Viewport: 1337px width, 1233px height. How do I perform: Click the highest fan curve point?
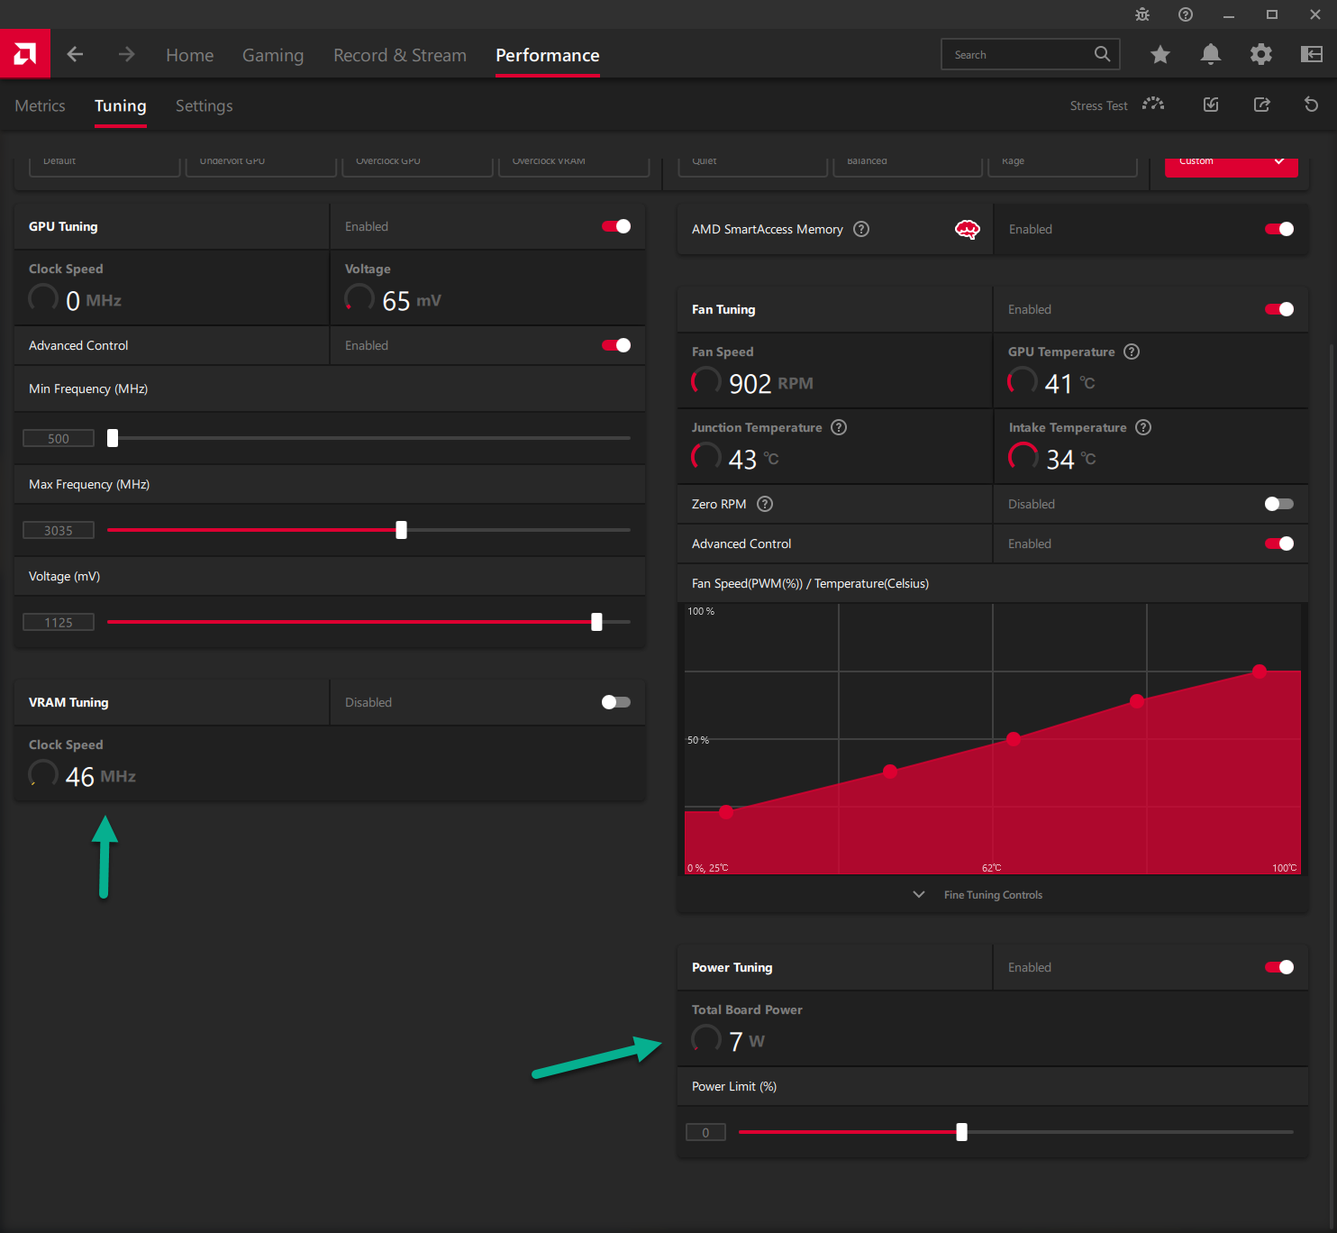click(x=1260, y=671)
